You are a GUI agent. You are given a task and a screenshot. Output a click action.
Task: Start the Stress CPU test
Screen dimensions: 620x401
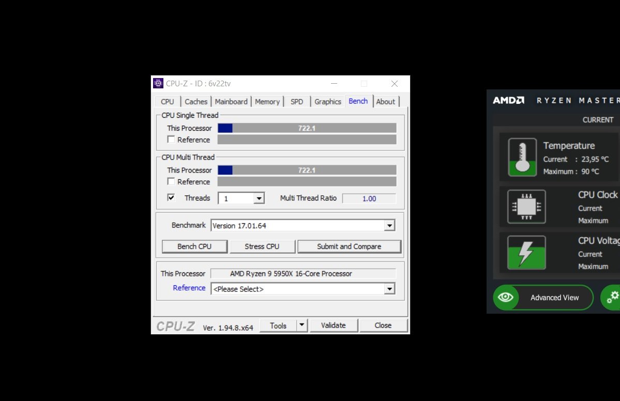click(x=262, y=246)
